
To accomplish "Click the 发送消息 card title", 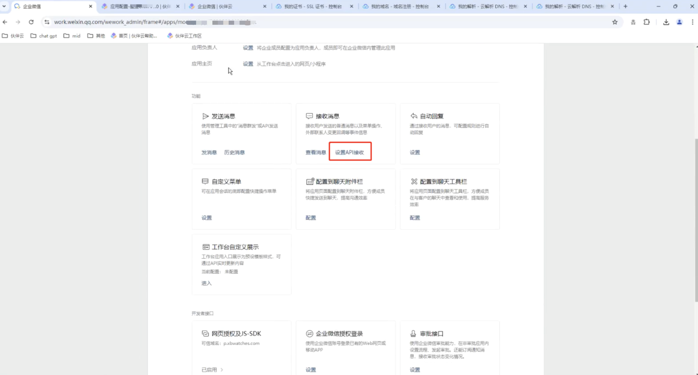I will point(223,116).
